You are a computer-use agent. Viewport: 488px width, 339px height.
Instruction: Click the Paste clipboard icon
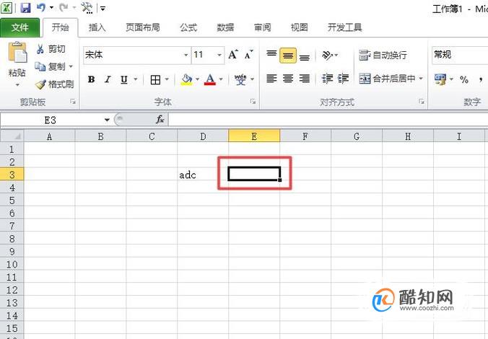tap(17, 52)
